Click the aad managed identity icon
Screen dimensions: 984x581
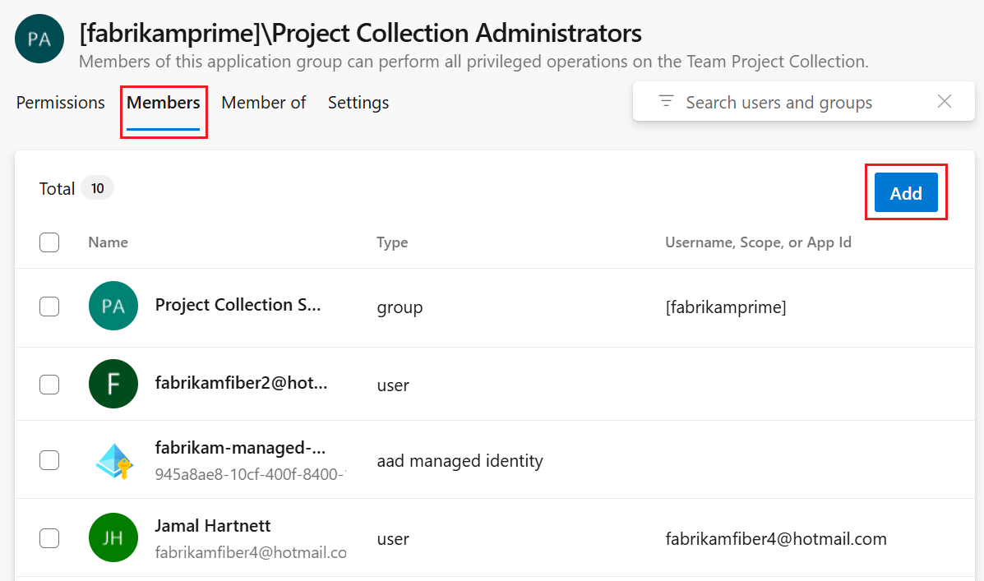tap(113, 459)
